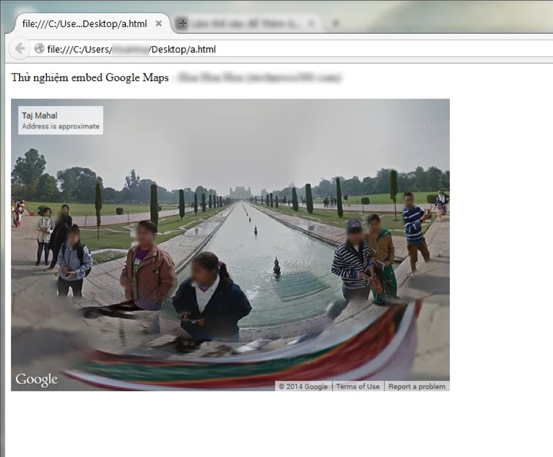Open a new tab with plus button
Image resolution: width=553 pixels, height=457 pixels.
coord(335,24)
